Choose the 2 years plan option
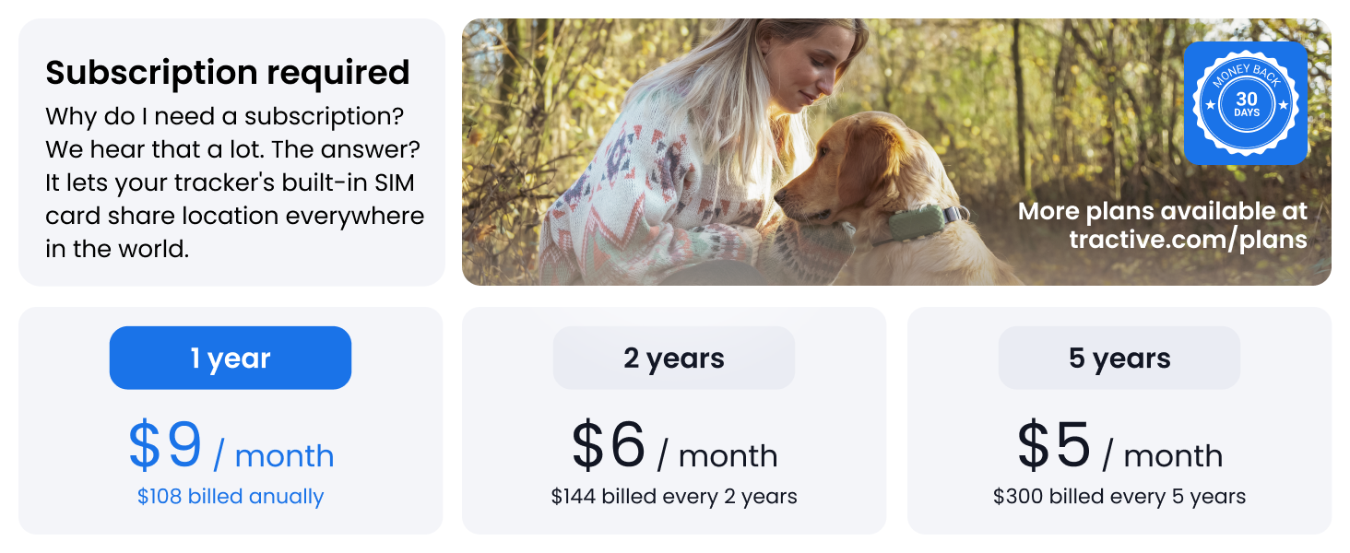The image size is (1350, 553). pos(674,358)
